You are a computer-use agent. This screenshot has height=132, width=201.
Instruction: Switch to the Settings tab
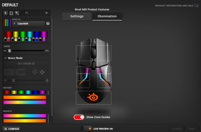tap(77, 16)
